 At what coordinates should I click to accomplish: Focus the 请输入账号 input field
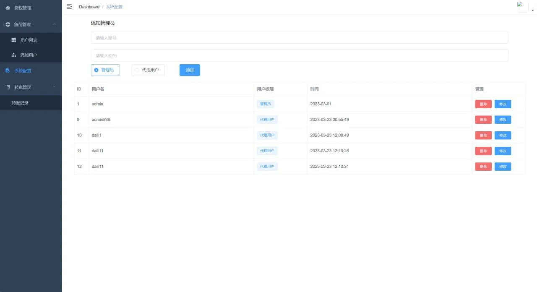[299, 38]
